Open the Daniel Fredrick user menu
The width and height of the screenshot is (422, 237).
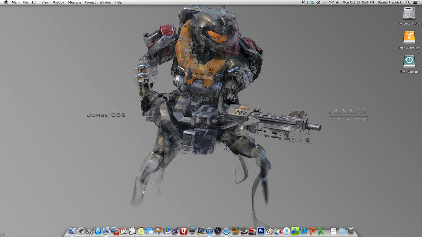click(389, 2)
